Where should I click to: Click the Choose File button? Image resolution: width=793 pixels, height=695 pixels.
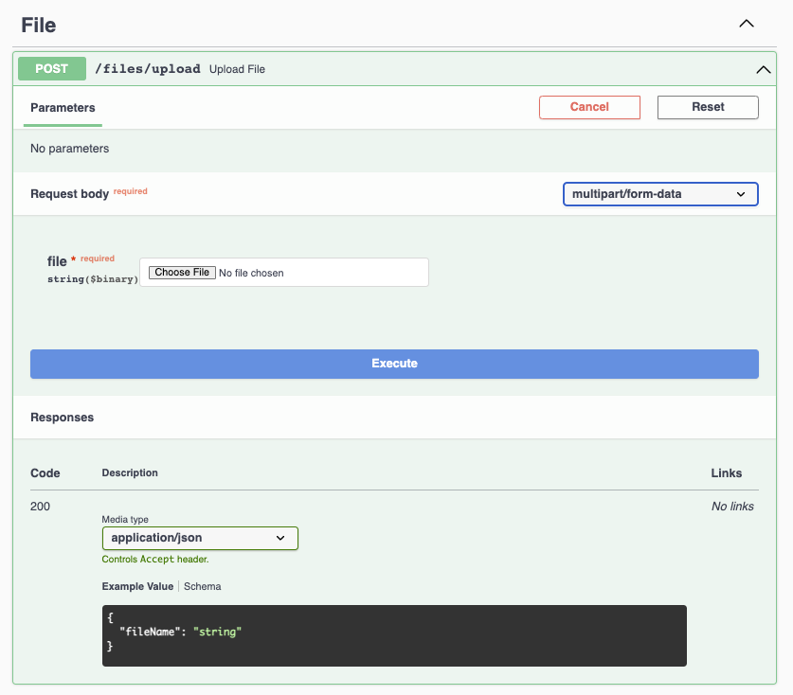click(x=182, y=273)
